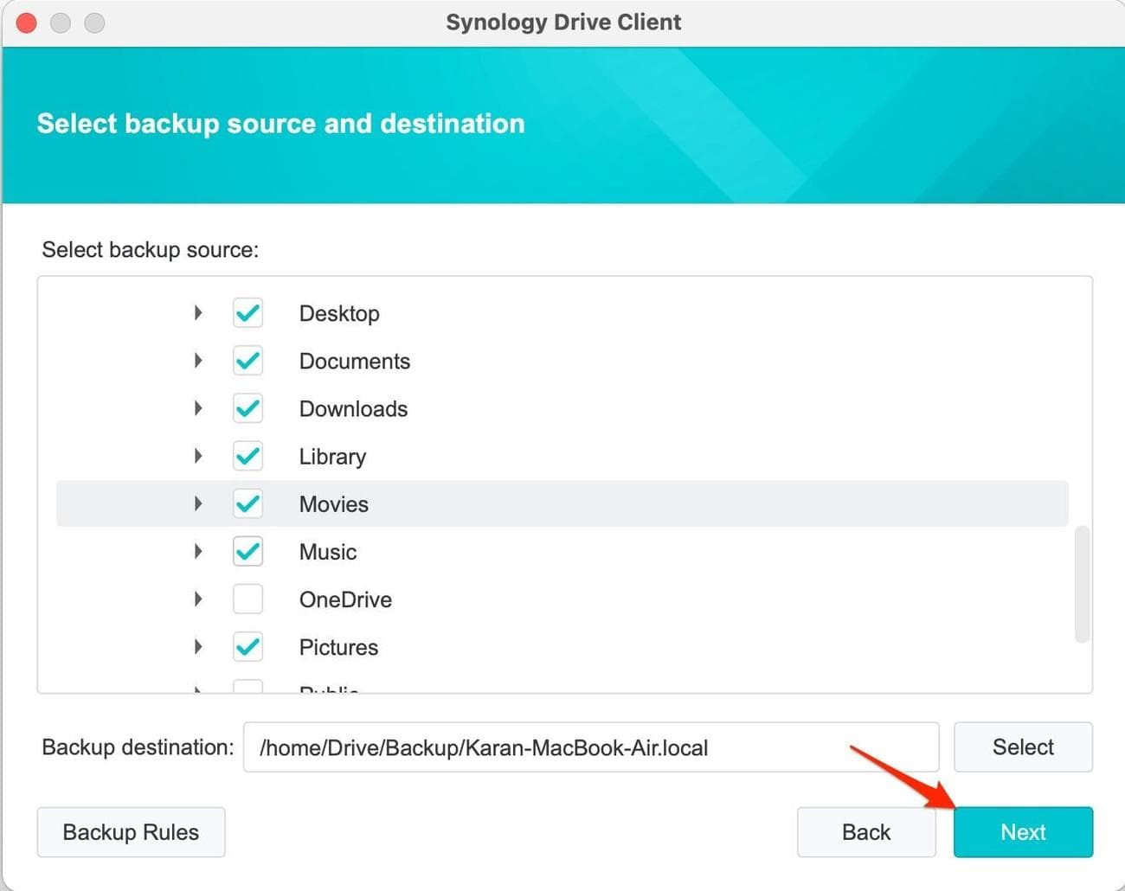
Task: Expand the Documents folder contents
Action: [x=197, y=361]
